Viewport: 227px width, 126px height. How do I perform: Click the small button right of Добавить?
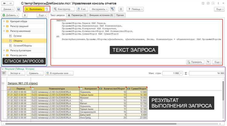25,15
